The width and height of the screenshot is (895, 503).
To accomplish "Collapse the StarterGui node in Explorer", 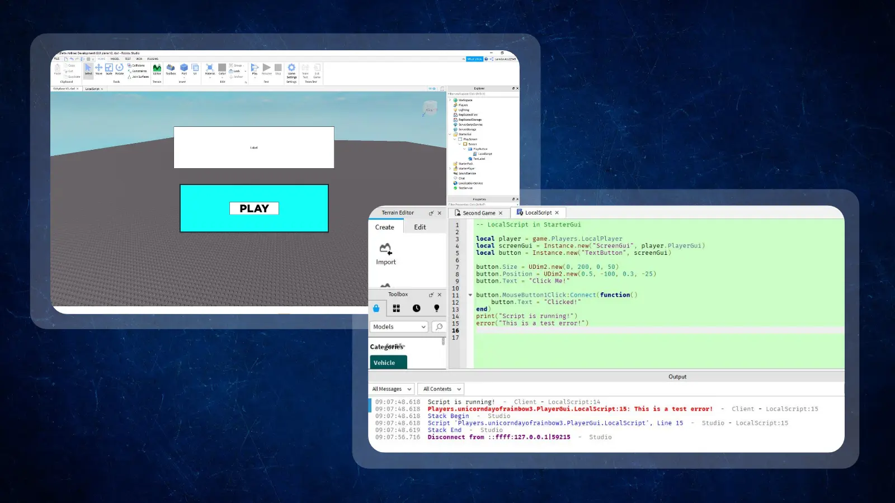I will point(450,134).
